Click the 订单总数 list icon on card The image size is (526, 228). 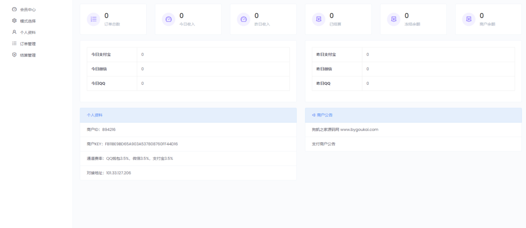(93, 19)
